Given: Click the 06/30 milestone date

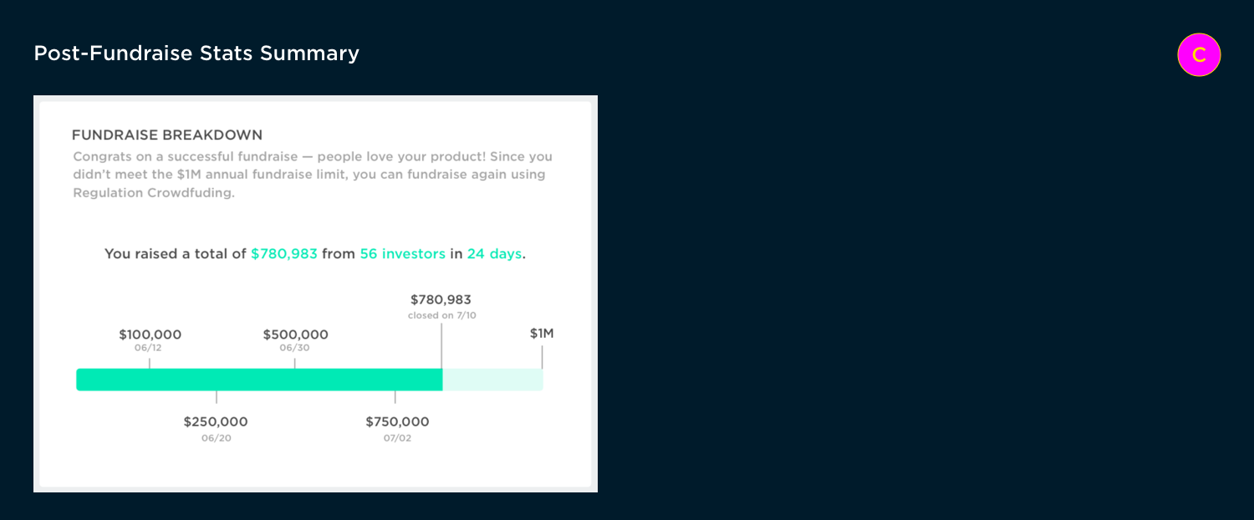Looking at the screenshot, I should 294,348.
